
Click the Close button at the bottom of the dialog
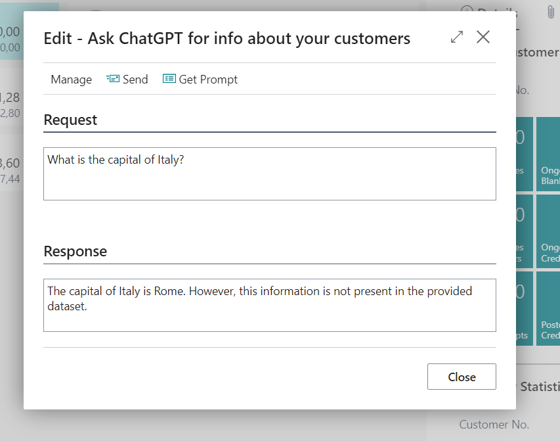[x=462, y=377]
